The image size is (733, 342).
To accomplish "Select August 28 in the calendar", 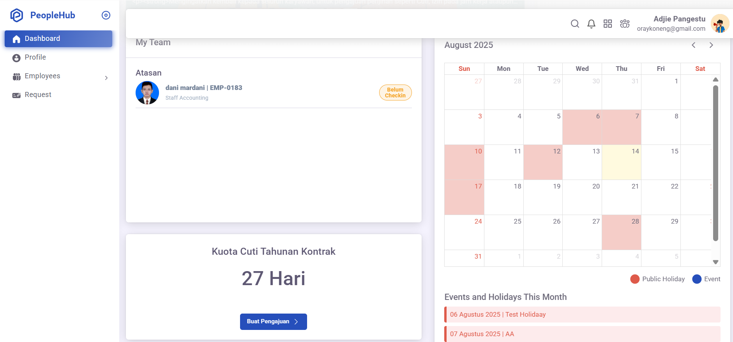I will 621,232.
